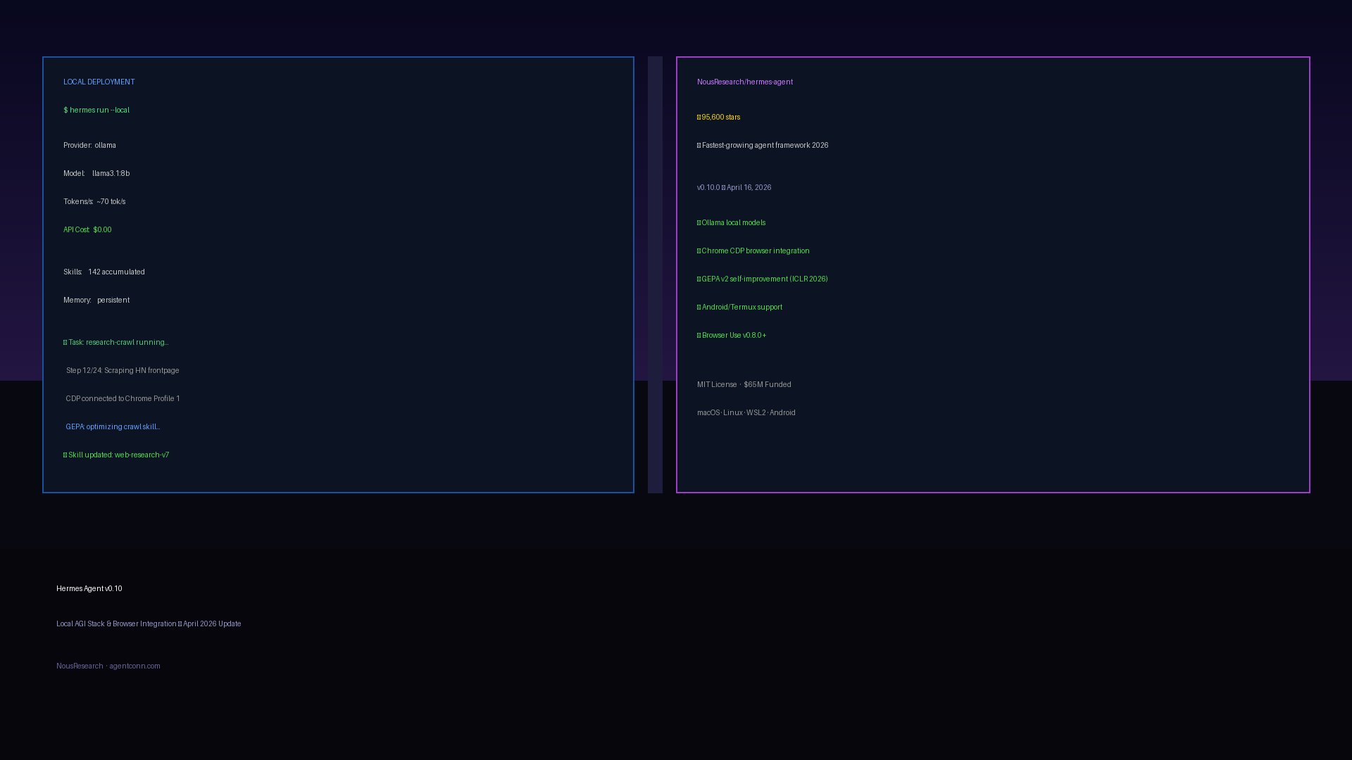Click the Android/Termux support icon

click(x=699, y=307)
